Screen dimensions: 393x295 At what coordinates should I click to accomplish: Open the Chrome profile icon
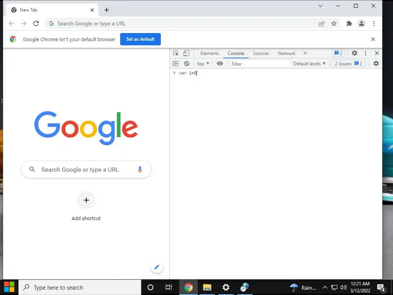[362, 23]
